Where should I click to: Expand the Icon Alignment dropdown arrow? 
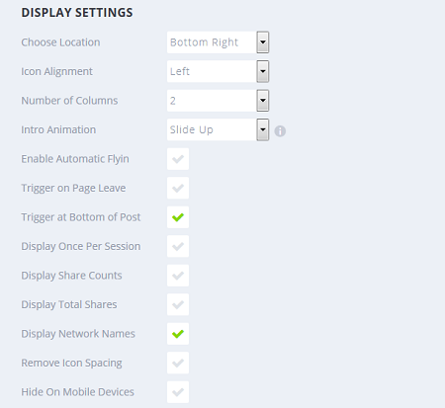(263, 71)
